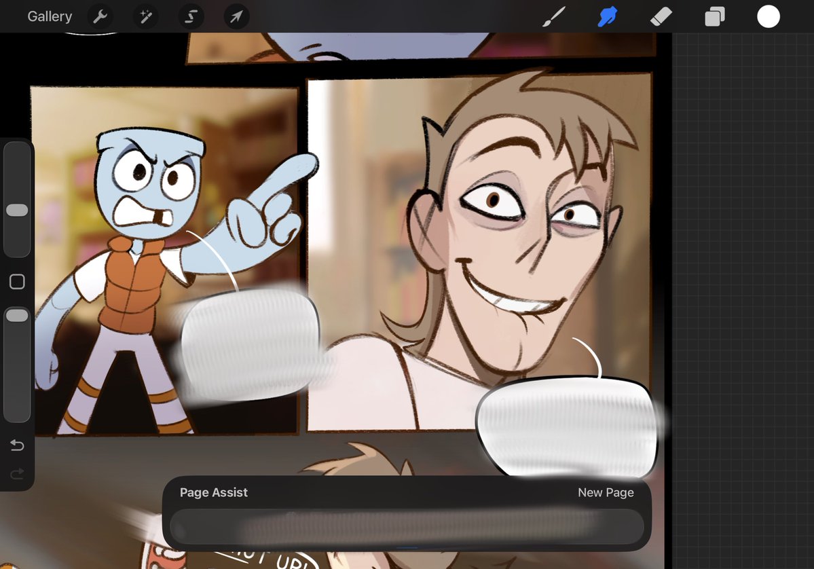Undo the last action

[x=17, y=445]
